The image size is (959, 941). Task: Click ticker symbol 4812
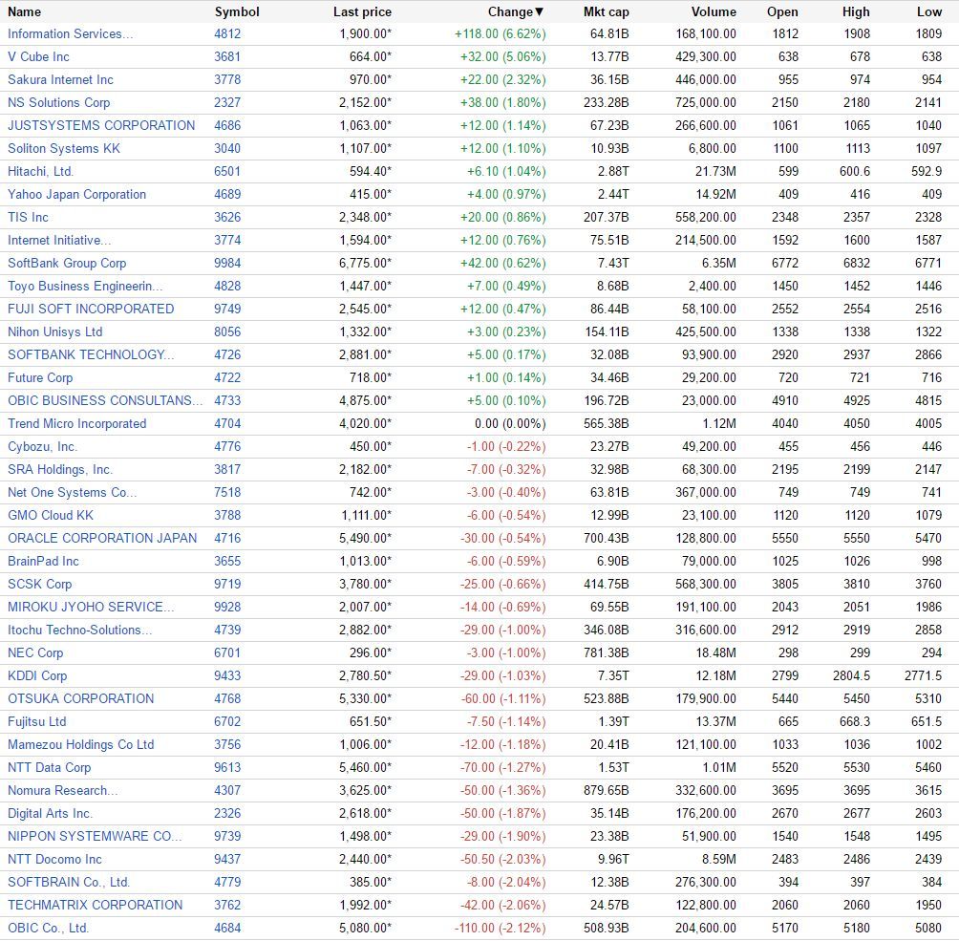227,33
